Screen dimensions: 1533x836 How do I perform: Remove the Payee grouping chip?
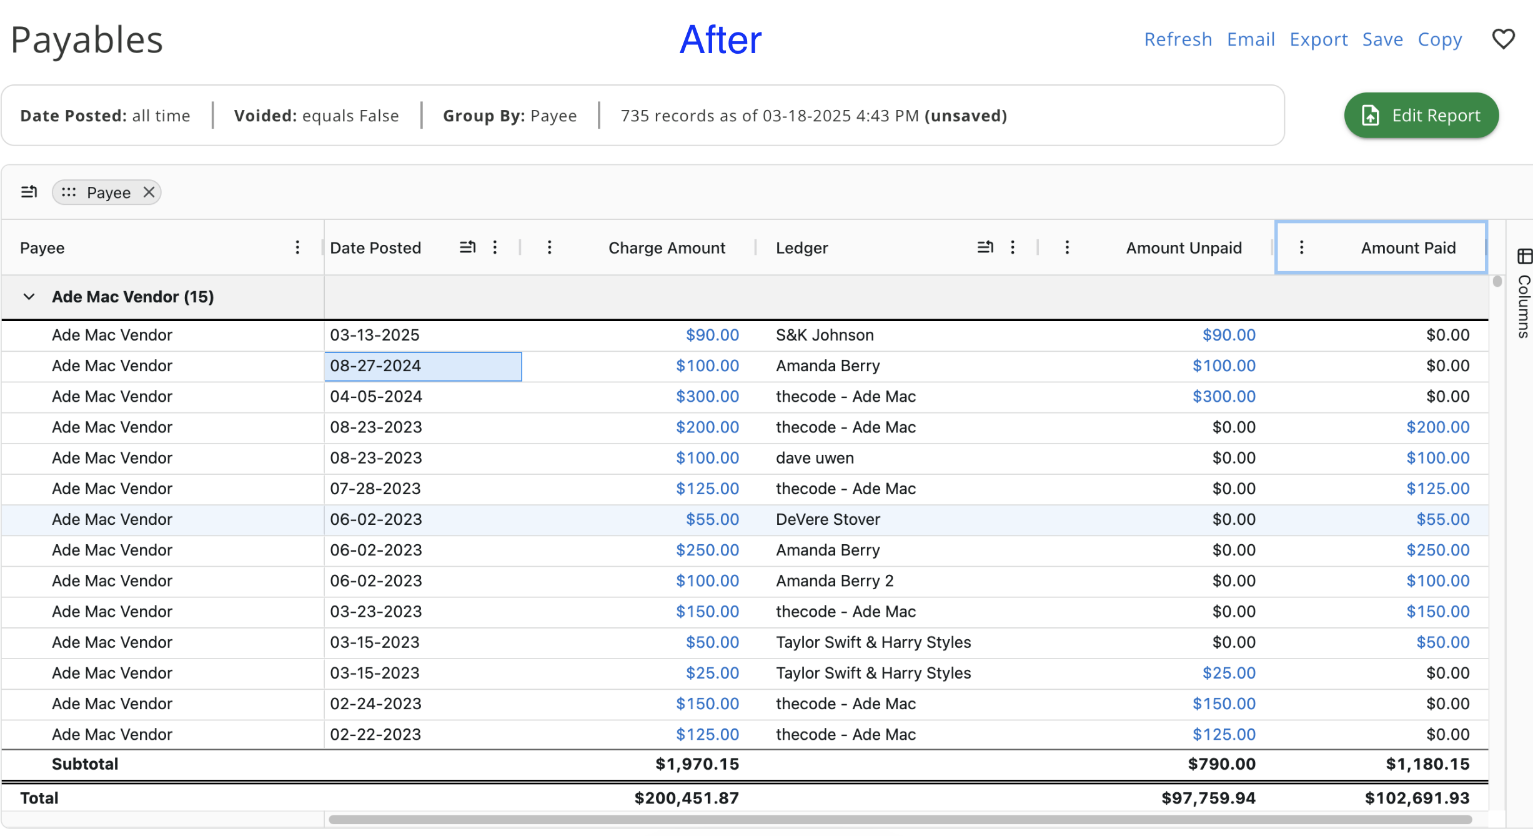coord(149,192)
